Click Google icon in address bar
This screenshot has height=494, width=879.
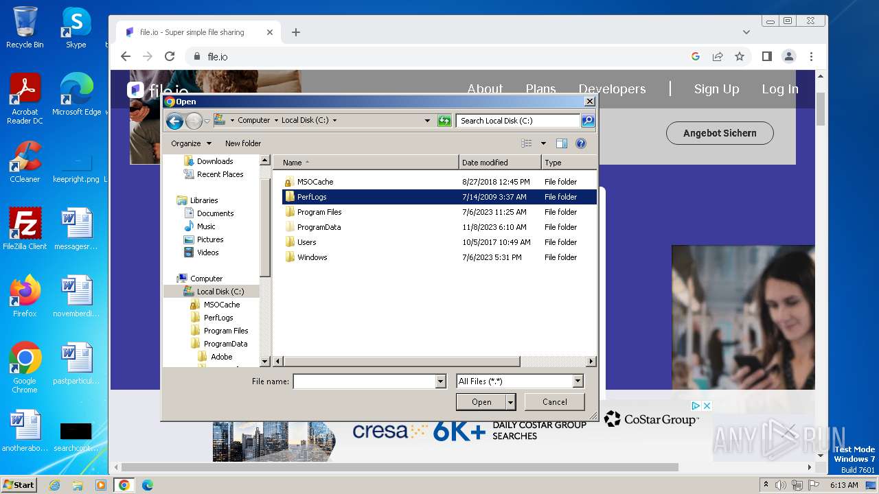point(696,56)
